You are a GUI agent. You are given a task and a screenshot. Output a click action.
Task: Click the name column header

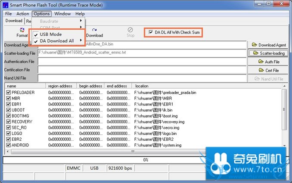click(25, 86)
